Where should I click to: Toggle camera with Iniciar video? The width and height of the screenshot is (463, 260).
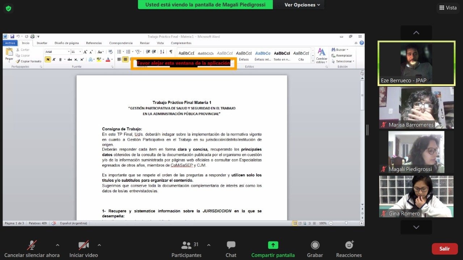84,246
